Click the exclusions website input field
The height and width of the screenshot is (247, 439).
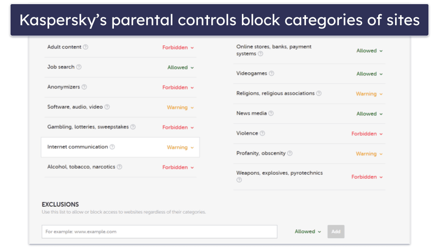point(159,232)
